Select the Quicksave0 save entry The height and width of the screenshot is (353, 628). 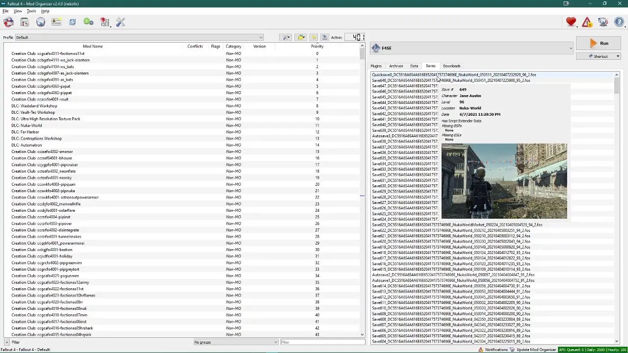point(493,75)
